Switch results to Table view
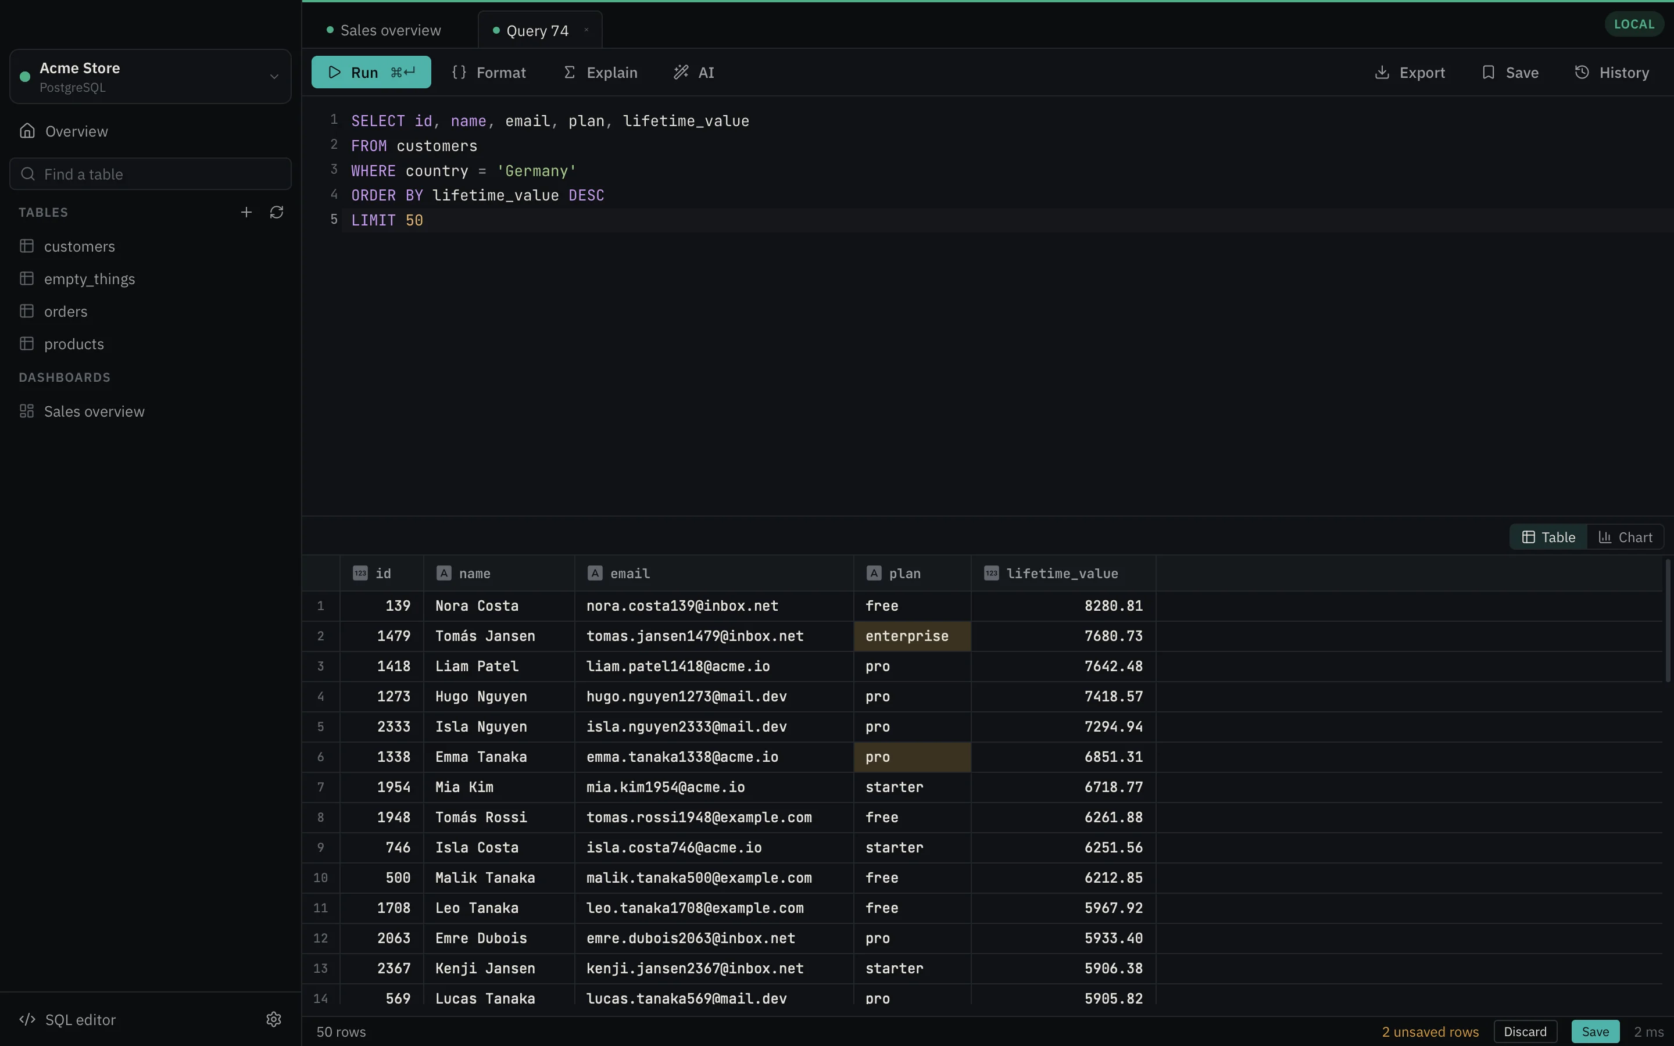This screenshot has width=1674, height=1046. click(1549, 537)
